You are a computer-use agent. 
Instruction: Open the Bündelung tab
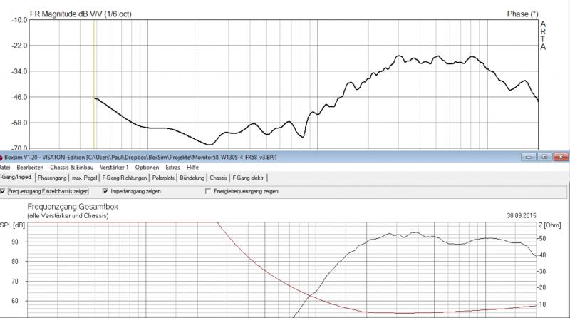pos(192,178)
